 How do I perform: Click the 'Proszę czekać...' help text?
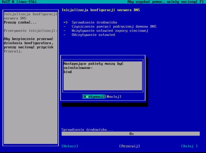click(20, 22)
